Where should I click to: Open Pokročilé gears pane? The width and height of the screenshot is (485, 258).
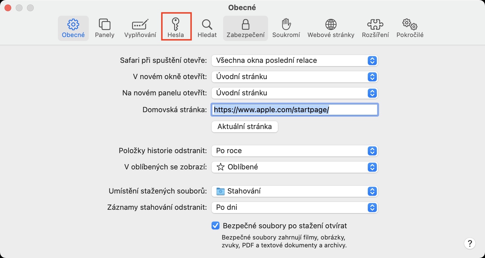[410, 27]
